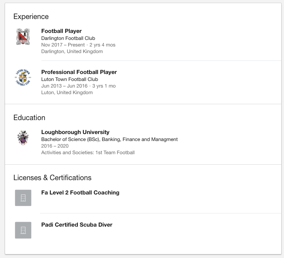
Task: Click the Education section heading
Action: point(29,118)
